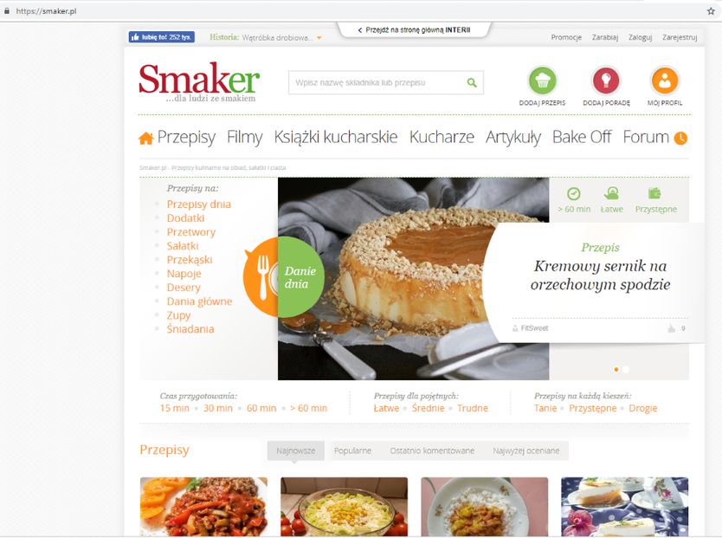Click the orange clock icon beside Forum

tap(680, 138)
